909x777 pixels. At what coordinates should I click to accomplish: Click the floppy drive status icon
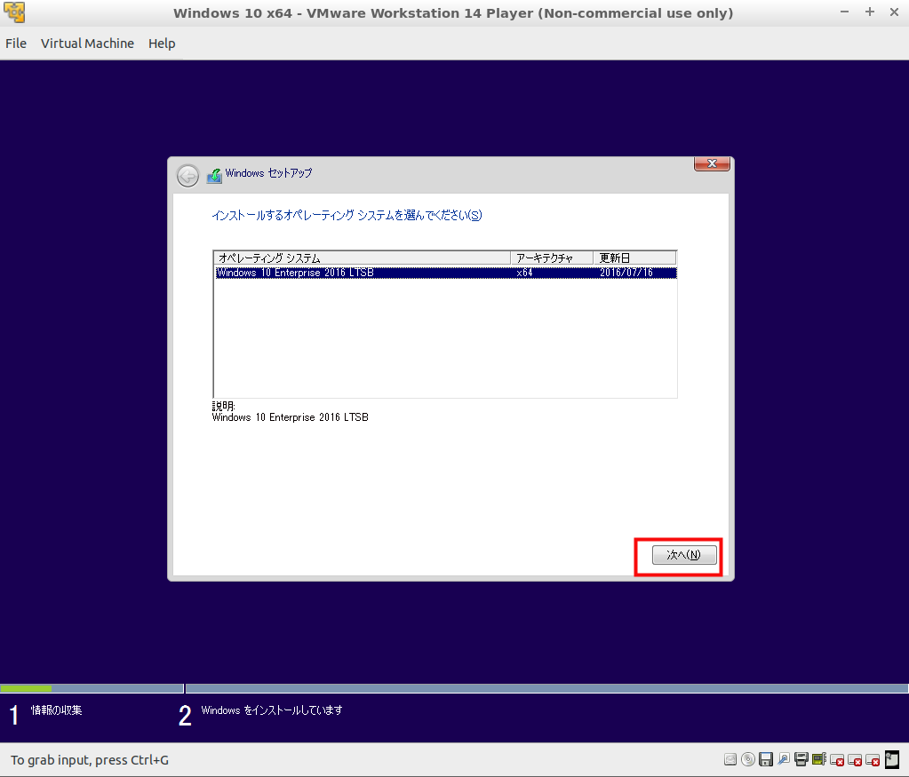766,759
